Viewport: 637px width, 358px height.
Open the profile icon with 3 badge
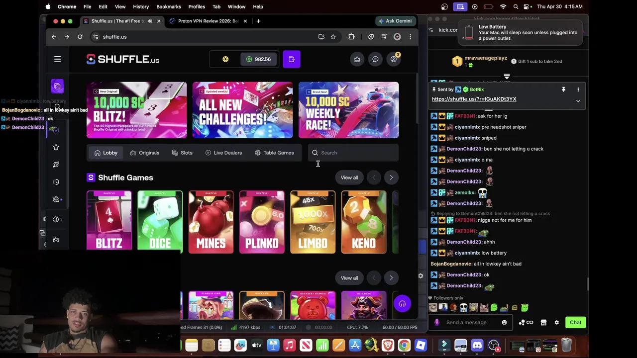pos(394,59)
